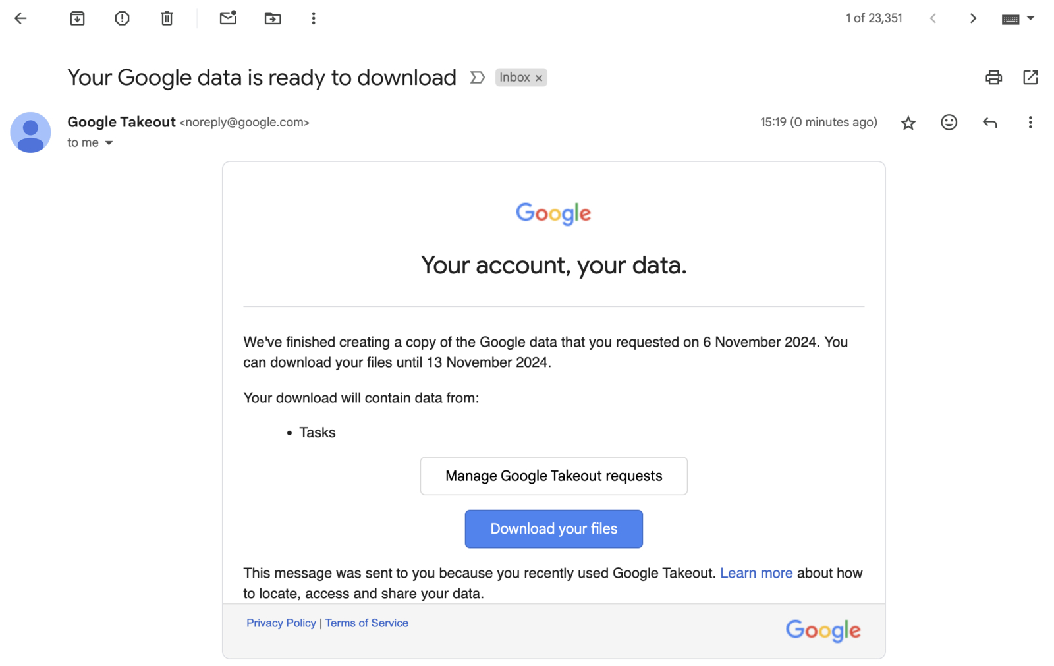Image resolution: width=1054 pixels, height=666 pixels.
Task: Navigate to the next older email
Action: point(973,18)
